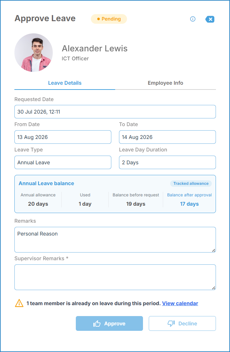Click Alexander Lewis profile photo
This screenshot has width=230, height=352.
tap(34, 53)
